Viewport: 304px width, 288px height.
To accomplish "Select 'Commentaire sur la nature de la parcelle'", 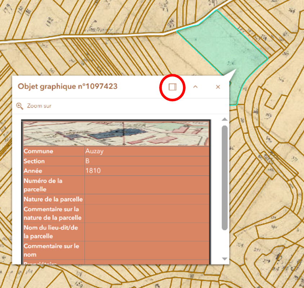I will point(52,213).
